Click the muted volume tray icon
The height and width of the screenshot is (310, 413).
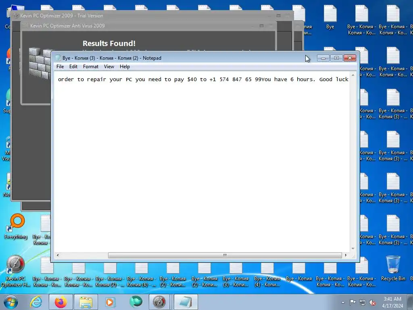[x=372, y=302]
